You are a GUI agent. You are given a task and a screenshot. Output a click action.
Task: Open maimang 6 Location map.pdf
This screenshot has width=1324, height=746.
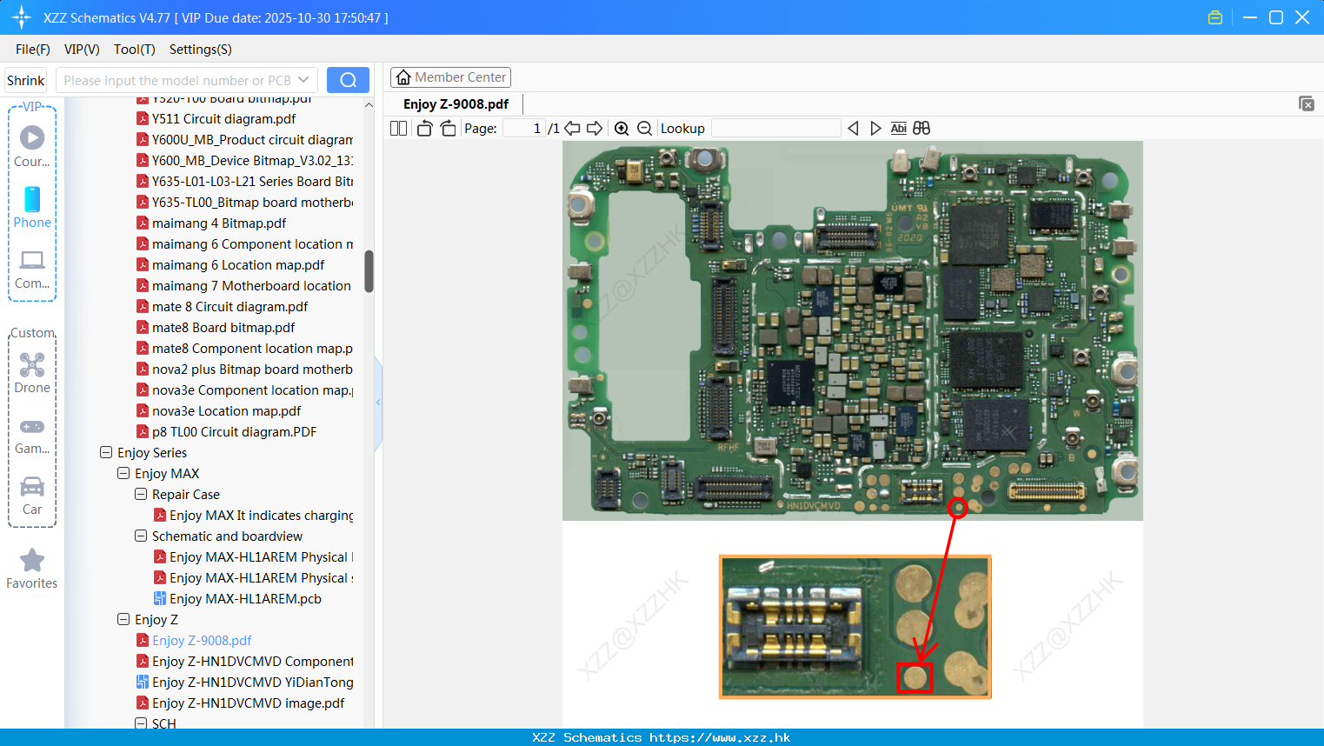pyautogui.click(x=237, y=264)
